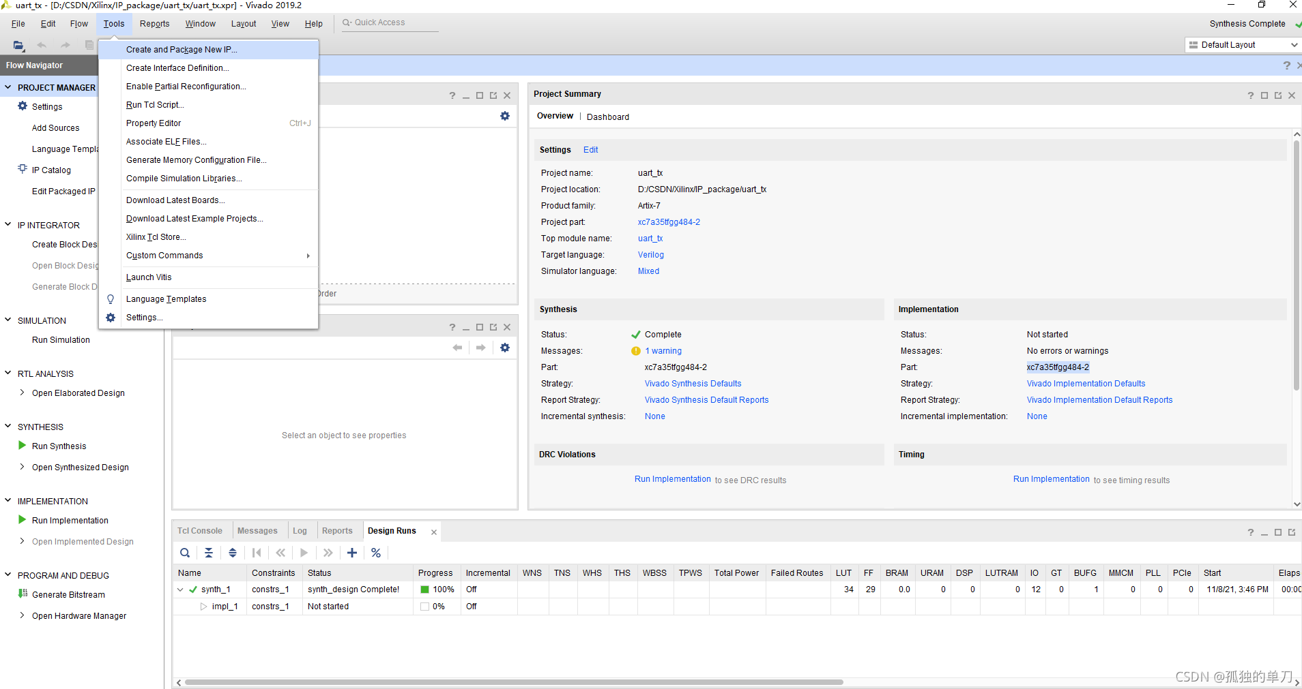Click the plus icon to create a new run

(x=352, y=553)
